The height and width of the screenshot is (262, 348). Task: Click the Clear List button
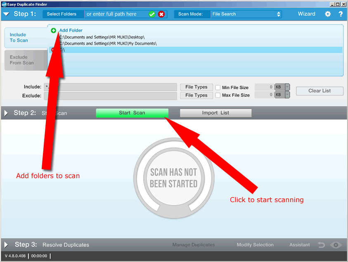click(320, 91)
